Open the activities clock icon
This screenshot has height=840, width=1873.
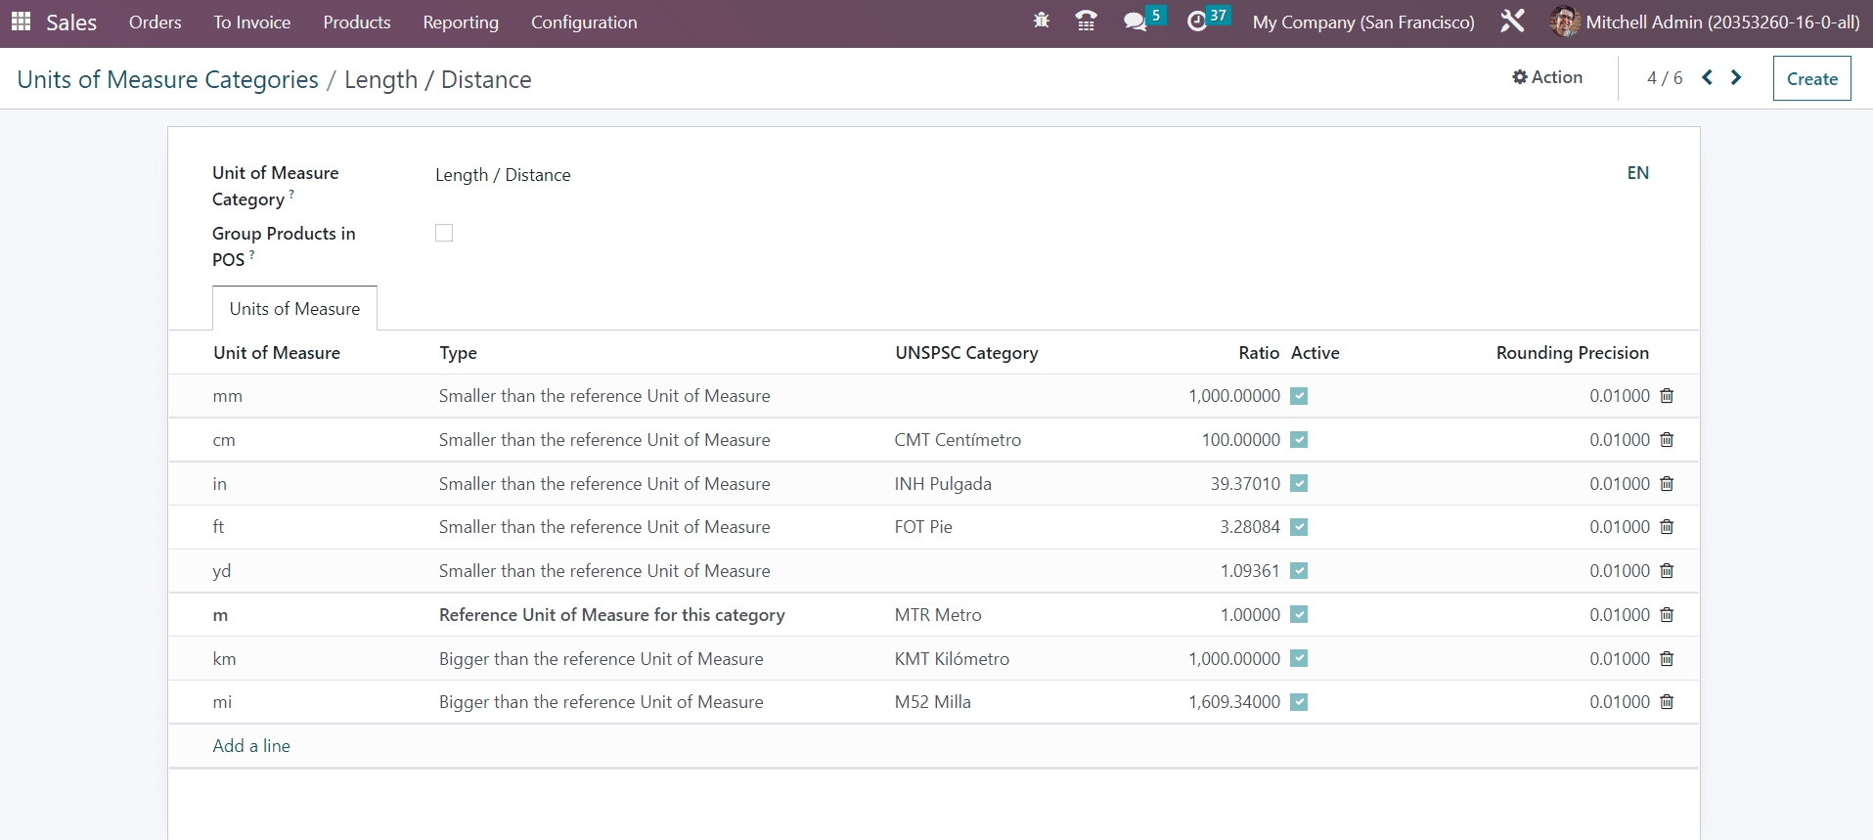(1197, 22)
